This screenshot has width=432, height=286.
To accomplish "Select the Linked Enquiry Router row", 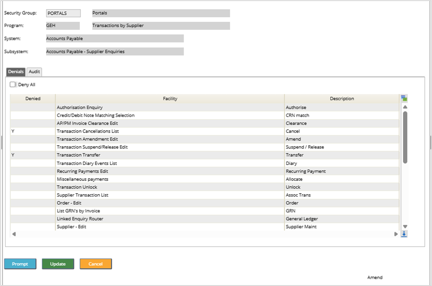I will click(205, 219).
